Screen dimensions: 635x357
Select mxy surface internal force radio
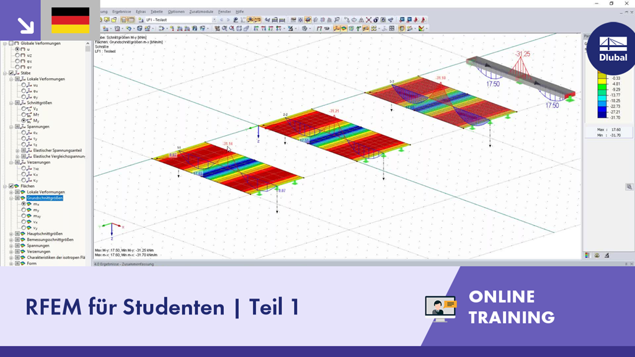click(x=24, y=216)
